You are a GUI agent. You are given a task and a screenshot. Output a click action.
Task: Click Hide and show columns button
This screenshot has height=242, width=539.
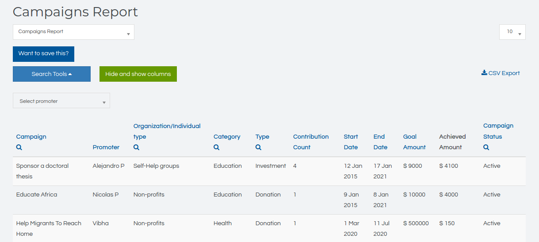click(x=138, y=74)
